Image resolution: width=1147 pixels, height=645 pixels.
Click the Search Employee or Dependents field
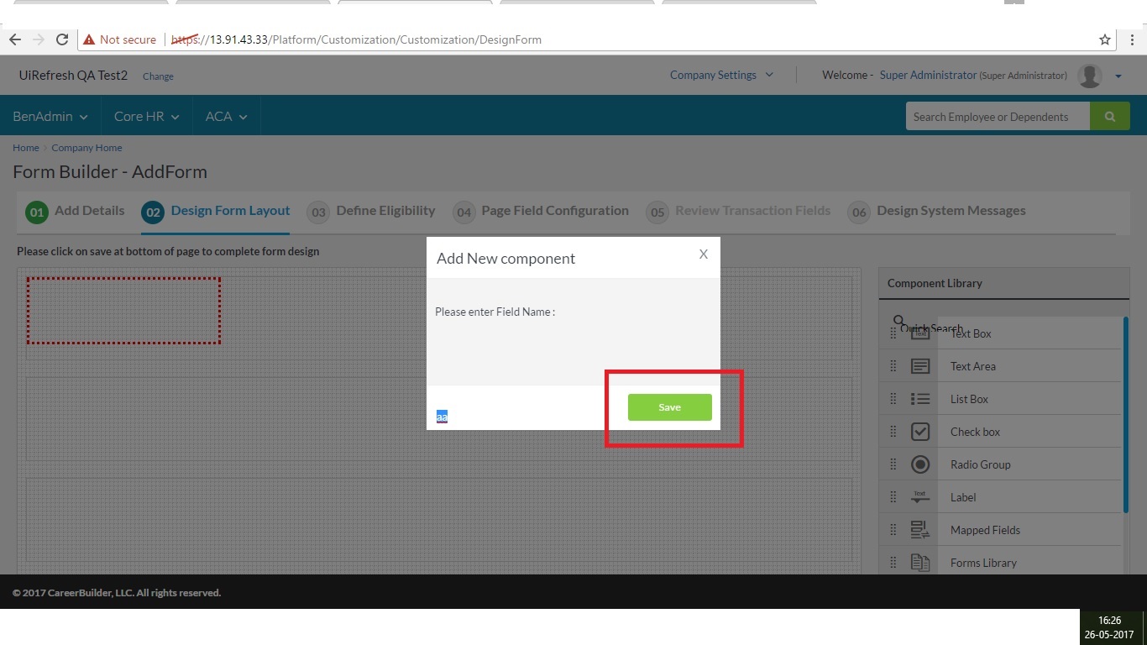(x=997, y=117)
